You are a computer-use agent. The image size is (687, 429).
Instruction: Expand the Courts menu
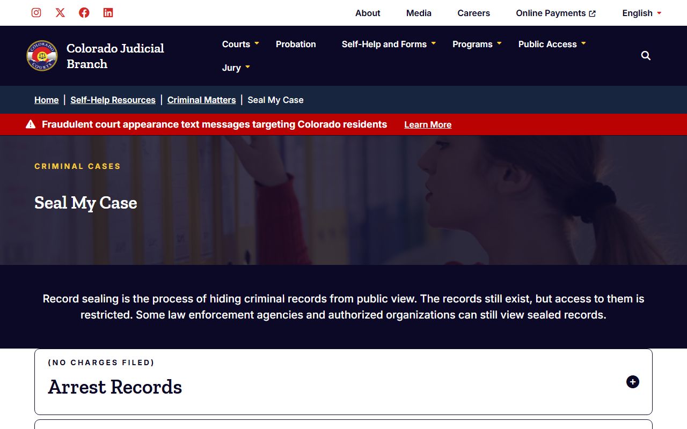(x=240, y=44)
